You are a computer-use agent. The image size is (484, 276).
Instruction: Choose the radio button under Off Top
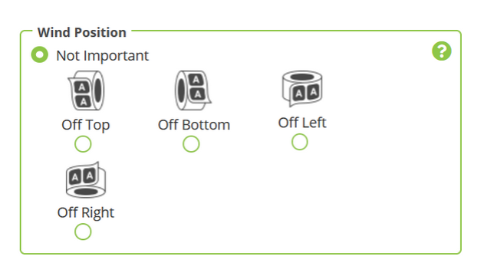pos(83,144)
